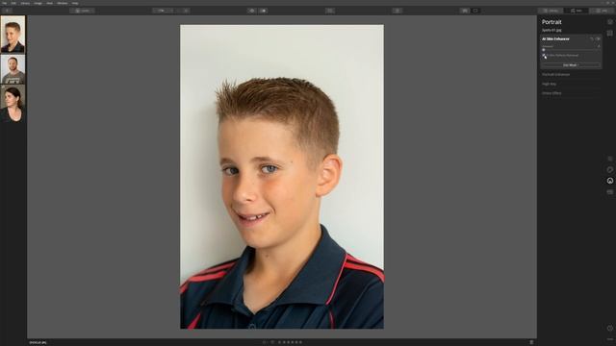Expand the Orton Effect tool
The width and height of the screenshot is (616, 346).
(x=552, y=93)
